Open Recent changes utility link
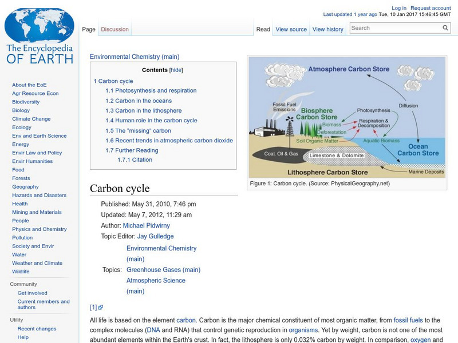Image resolution: width=458 pixels, height=343 pixels. (x=37, y=329)
